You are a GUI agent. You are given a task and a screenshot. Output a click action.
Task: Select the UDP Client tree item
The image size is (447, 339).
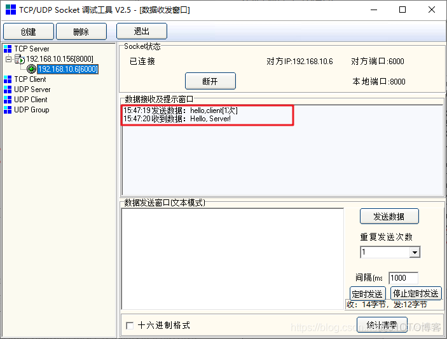click(31, 100)
